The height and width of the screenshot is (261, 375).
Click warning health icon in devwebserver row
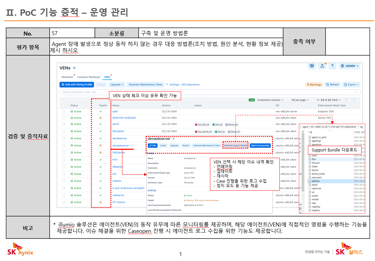pyautogui.click(x=100, y=145)
